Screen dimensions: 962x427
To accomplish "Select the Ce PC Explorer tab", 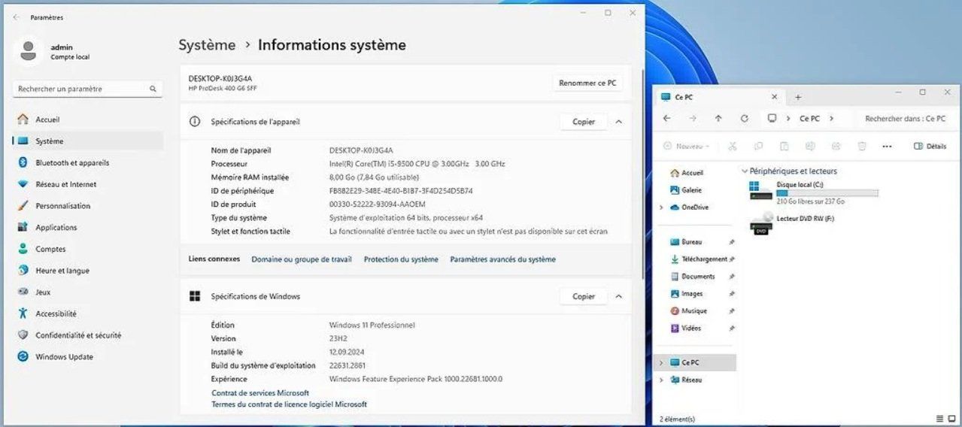I will [x=721, y=97].
